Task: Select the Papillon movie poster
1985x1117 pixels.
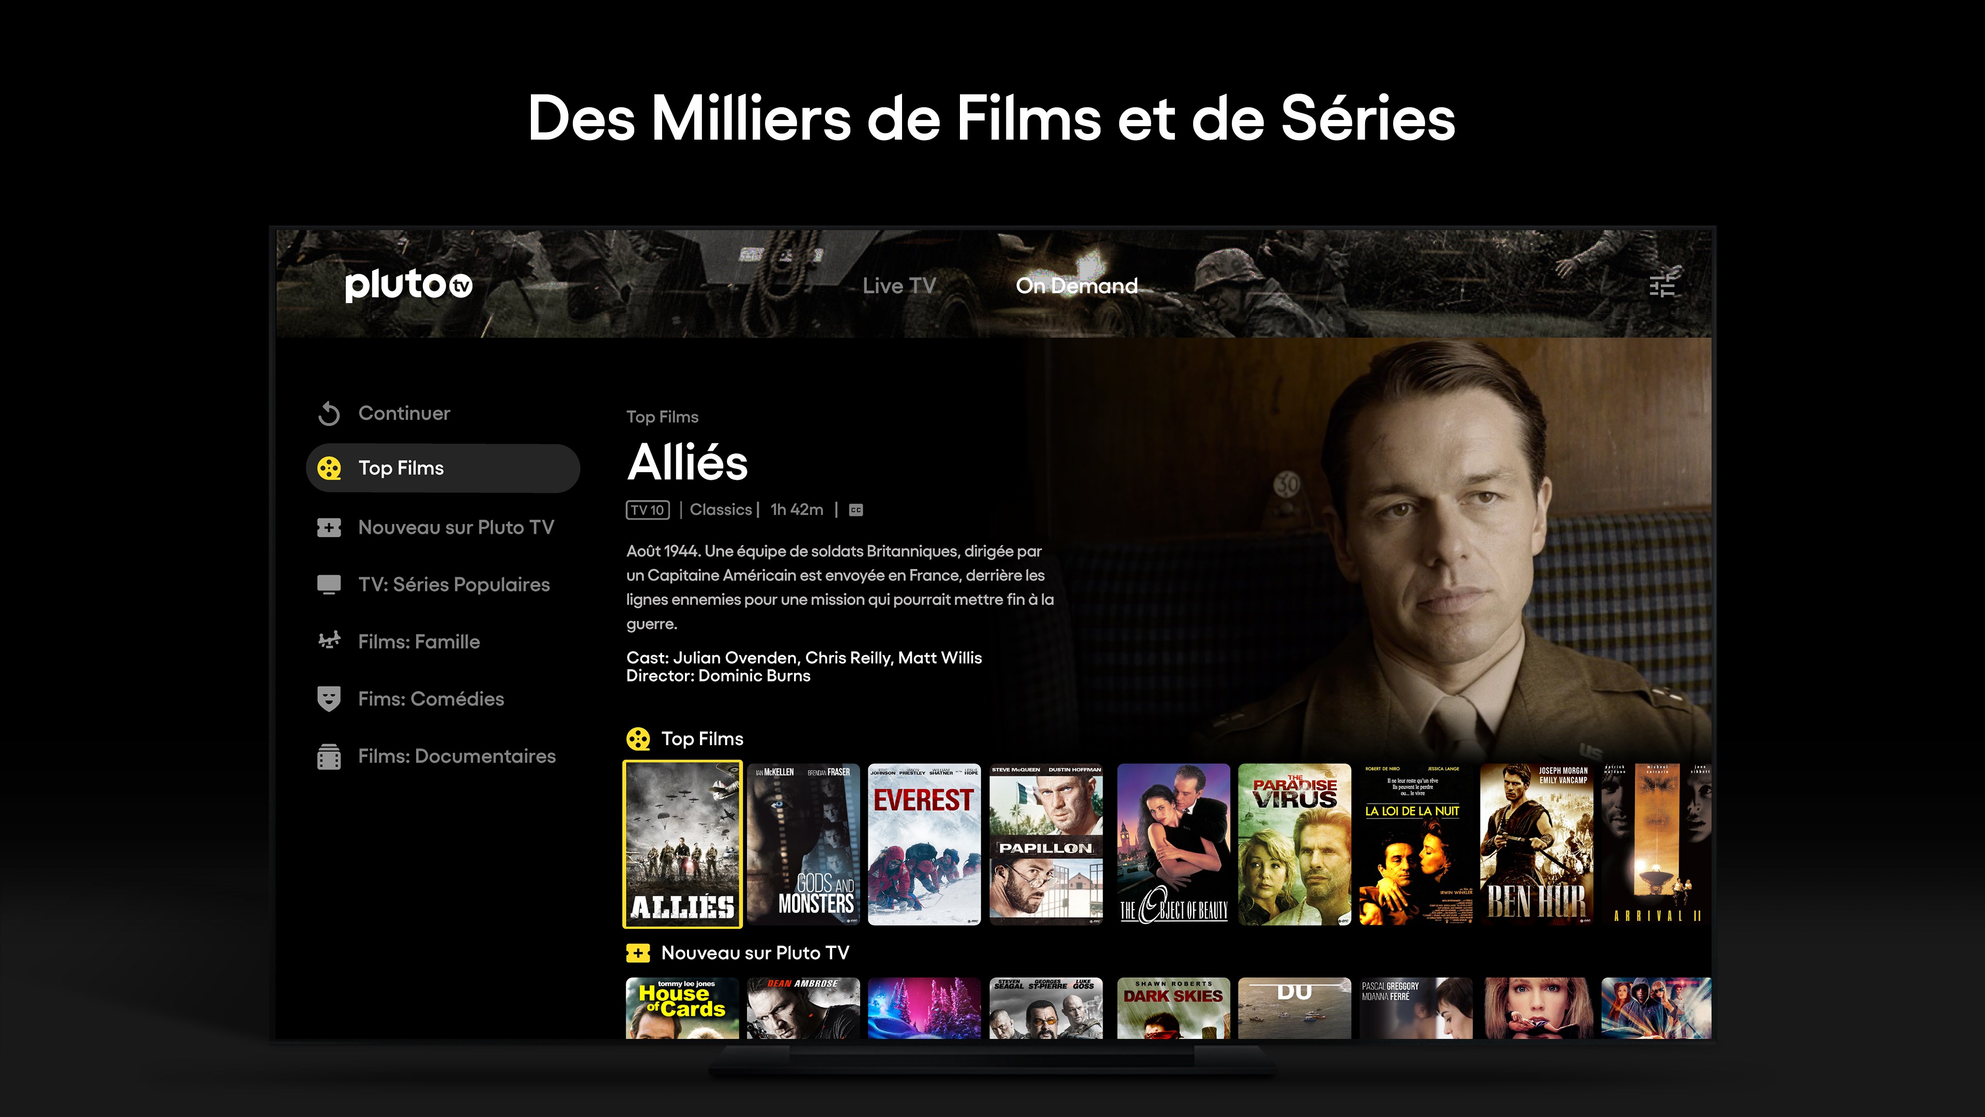Action: point(1046,844)
